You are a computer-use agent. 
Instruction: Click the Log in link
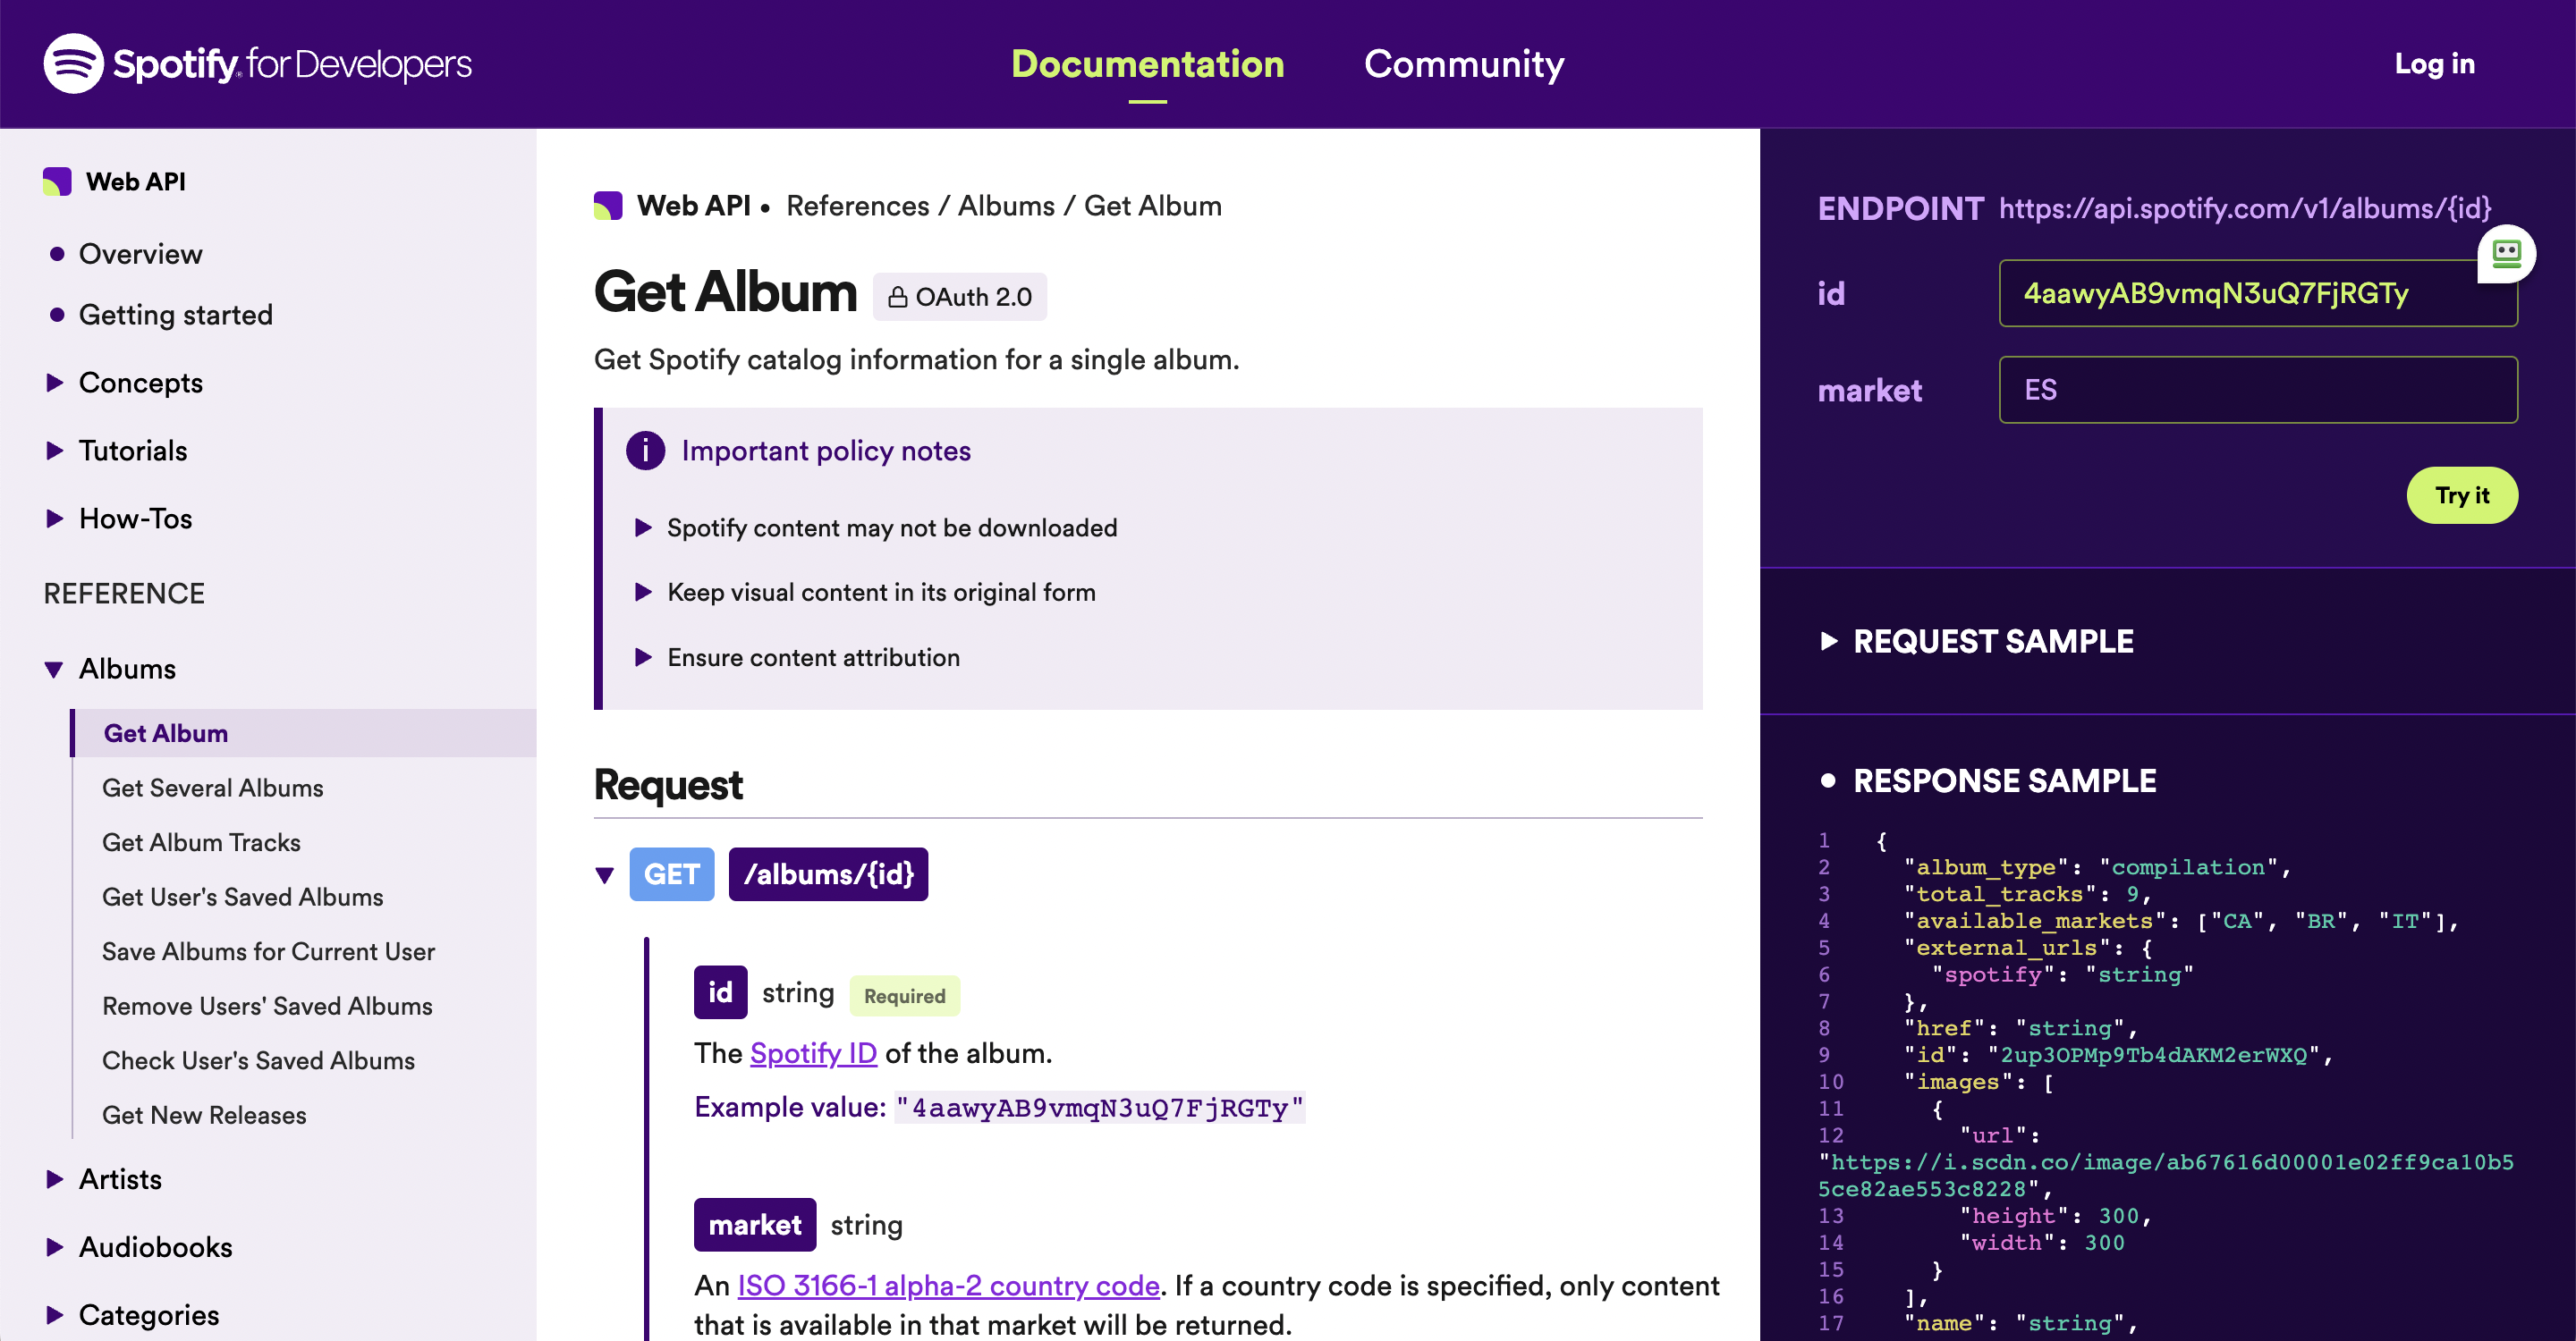(x=2434, y=64)
